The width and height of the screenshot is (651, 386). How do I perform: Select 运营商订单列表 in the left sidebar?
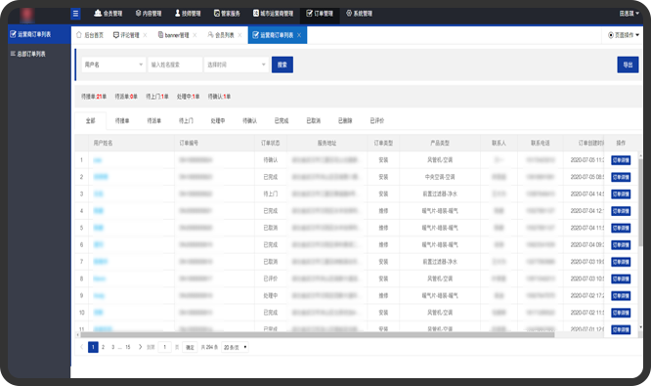[x=39, y=34]
